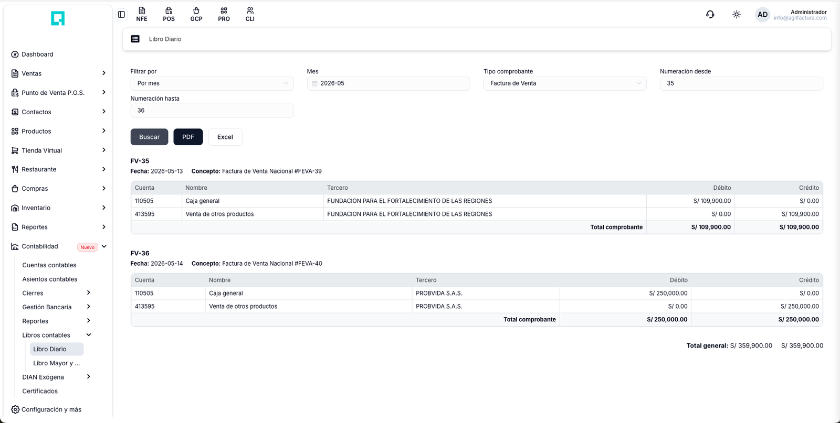Export the report with PDF button

coord(188,137)
